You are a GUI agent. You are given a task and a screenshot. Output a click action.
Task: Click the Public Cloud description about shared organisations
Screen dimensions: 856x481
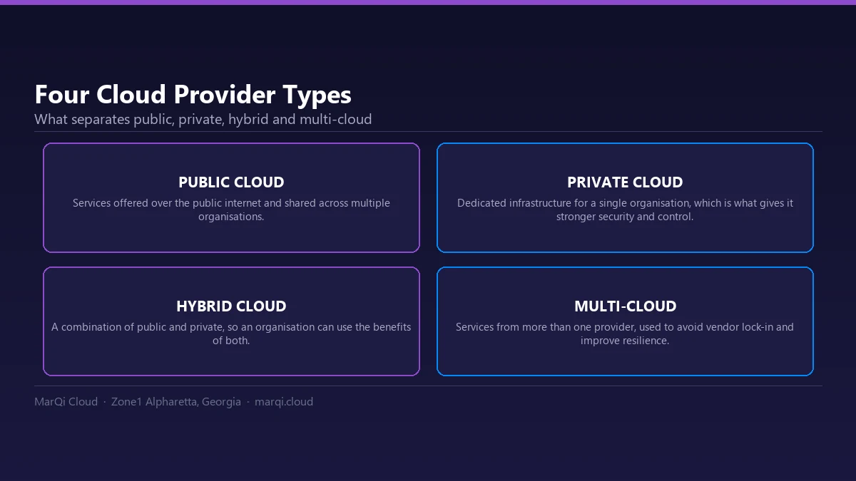coord(231,210)
